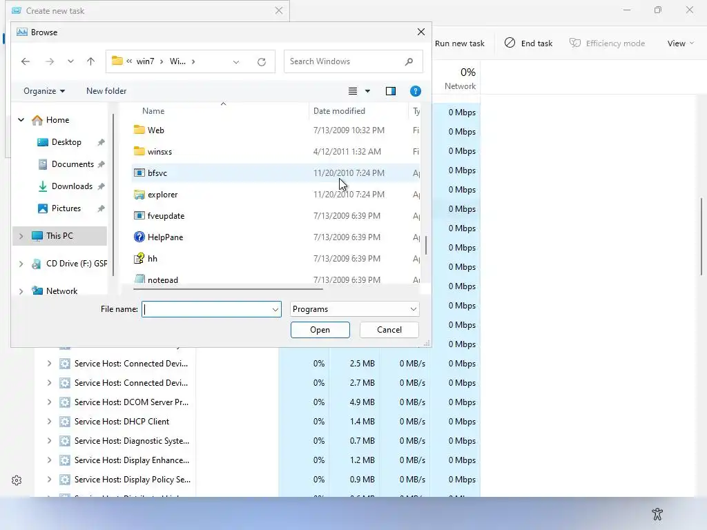The width and height of the screenshot is (707, 530).
Task: Create a New folder
Action: pyautogui.click(x=106, y=91)
